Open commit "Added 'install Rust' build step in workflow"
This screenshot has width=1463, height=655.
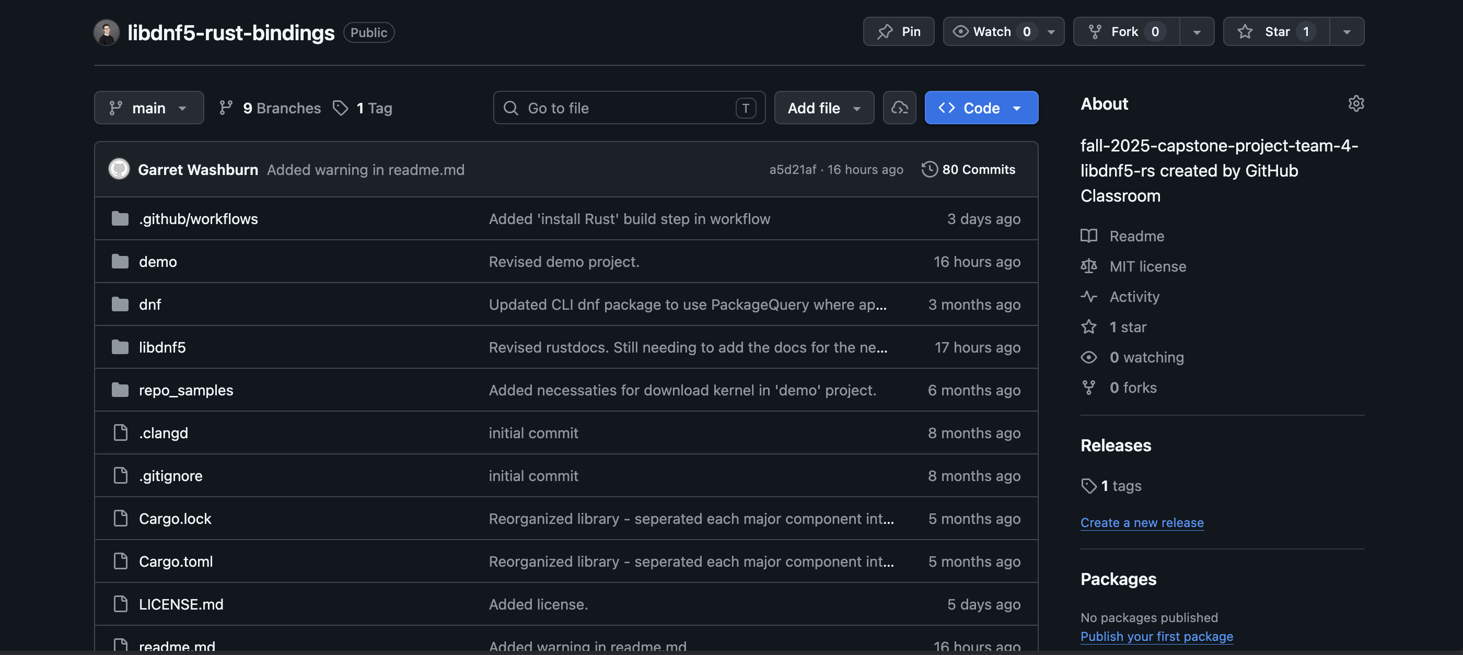629,218
